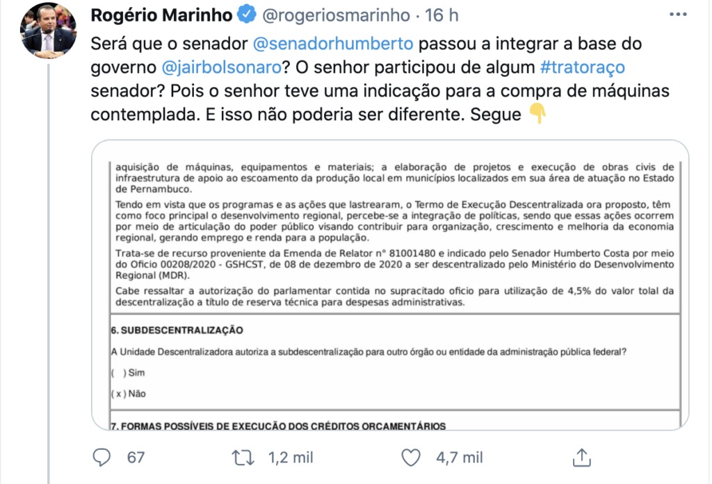The image size is (712, 484).
Task: Click the reply speech bubble icon
Action: tap(102, 457)
